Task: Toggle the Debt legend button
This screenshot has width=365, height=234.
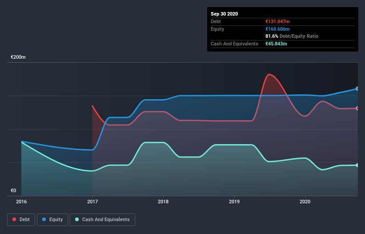Action: (21, 220)
